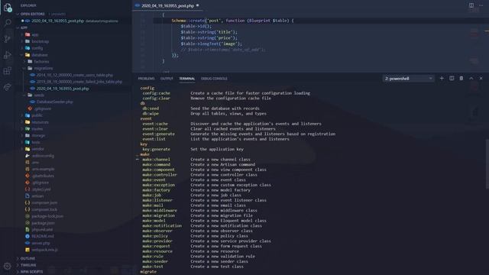Select the TERMINAL panel tab

tap(186, 79)
